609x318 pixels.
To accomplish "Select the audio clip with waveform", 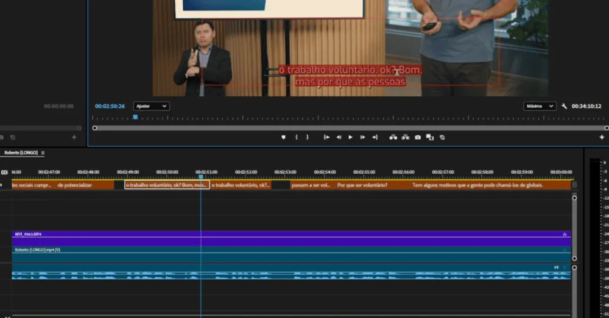I will tap(291, 272).
